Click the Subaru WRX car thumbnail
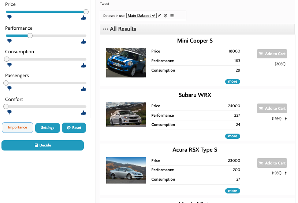This screenshot has width=298, height=203. click(126, 115)
